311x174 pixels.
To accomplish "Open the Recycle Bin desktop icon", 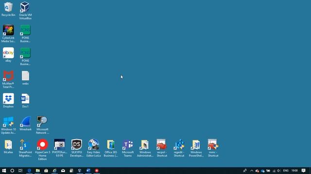I will pos(8,9).
